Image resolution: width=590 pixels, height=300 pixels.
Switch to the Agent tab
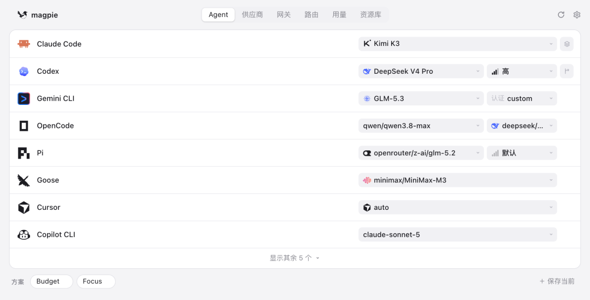218,15
